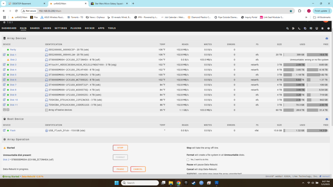Switch to Star Wars Micro Galaxy tab

coord(109,4)
